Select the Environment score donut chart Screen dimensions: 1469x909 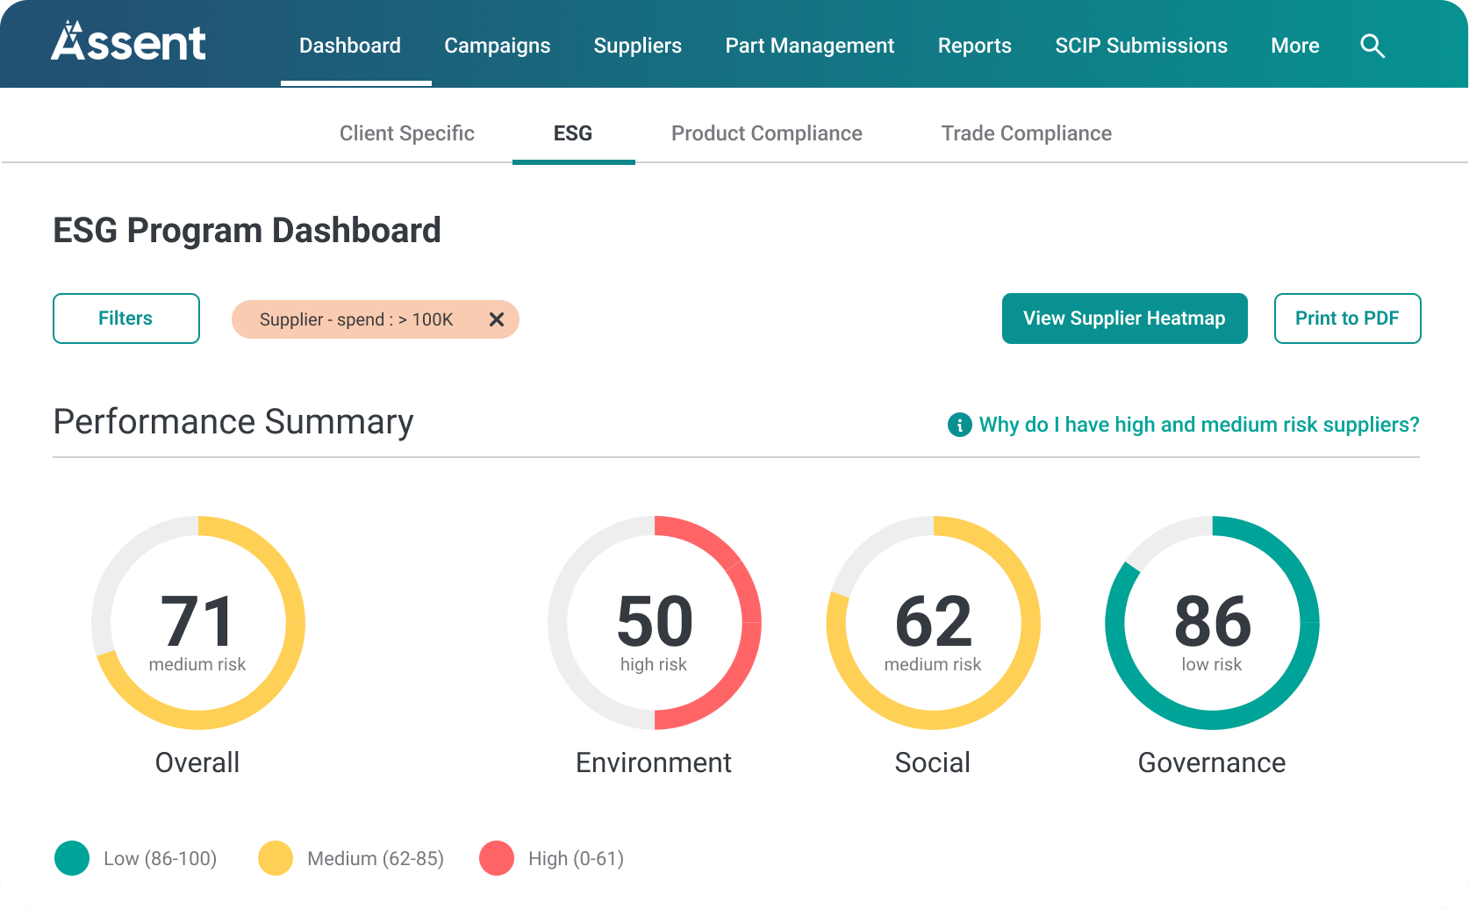click(655, 623)
